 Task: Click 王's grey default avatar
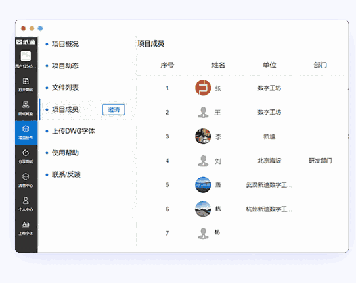click(203, 112)
